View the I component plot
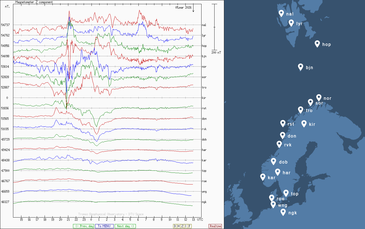365x229 pixels. (186, 226)
